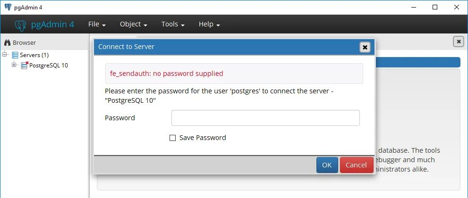Close the Connect to Server dialog
The height and width of the screenshot is (198, 468).
[364, 47]
